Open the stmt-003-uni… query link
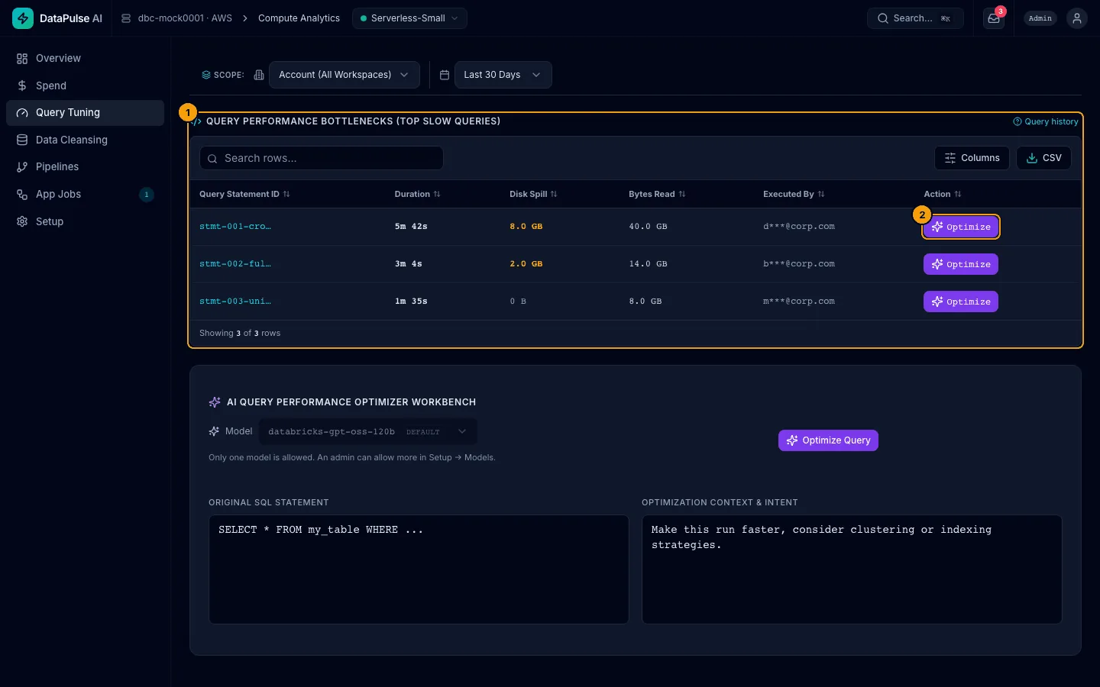 pyautogui.click(x=235, y=302)
